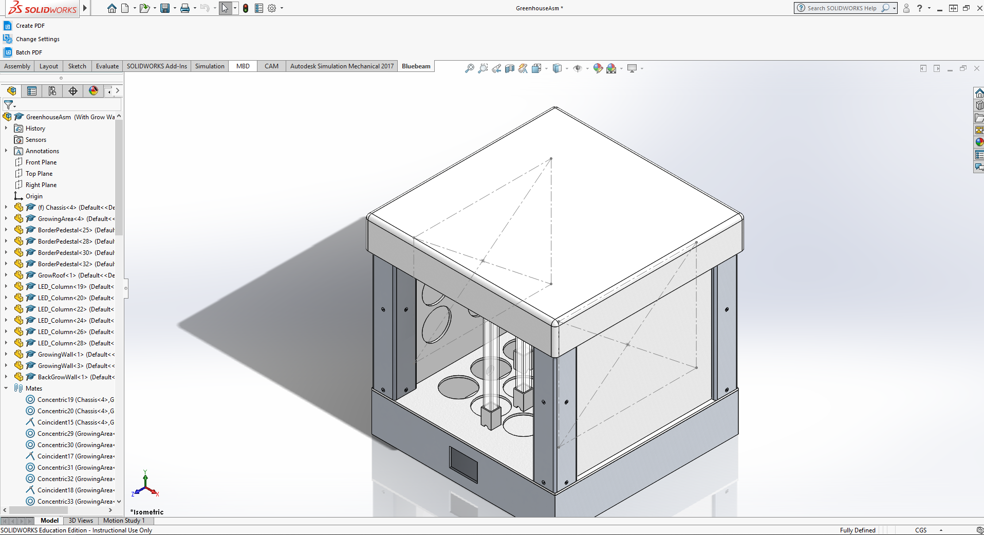Open the Custom Properties task pane icon
This screenshot has height=535, width=984.
[x=979, y=155]
